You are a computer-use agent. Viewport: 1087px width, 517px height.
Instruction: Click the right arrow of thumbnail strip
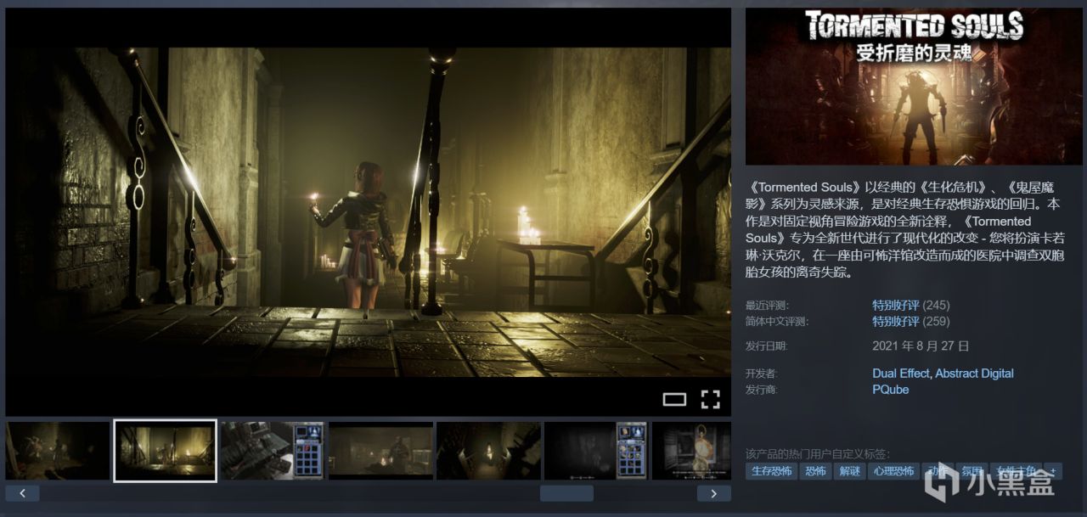point(713,492)
